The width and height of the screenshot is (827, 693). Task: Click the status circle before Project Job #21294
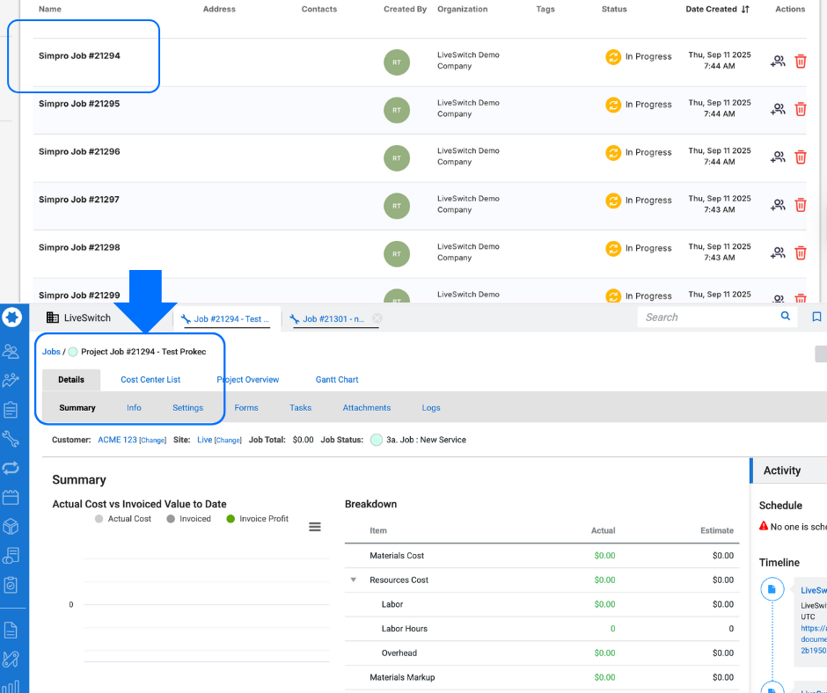pos(73,352)
